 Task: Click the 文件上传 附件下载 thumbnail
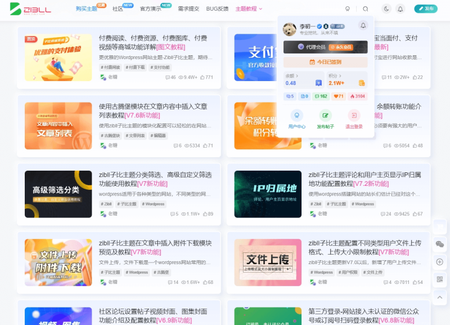(x=58, y=262)
